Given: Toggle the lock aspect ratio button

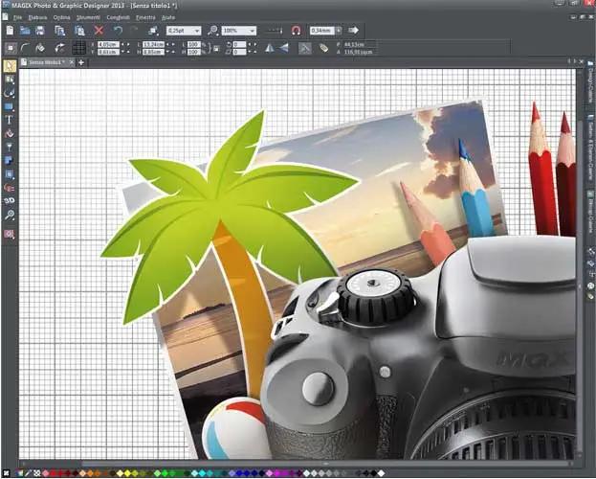Looking at the screenshot, I should tap(216, 48).
